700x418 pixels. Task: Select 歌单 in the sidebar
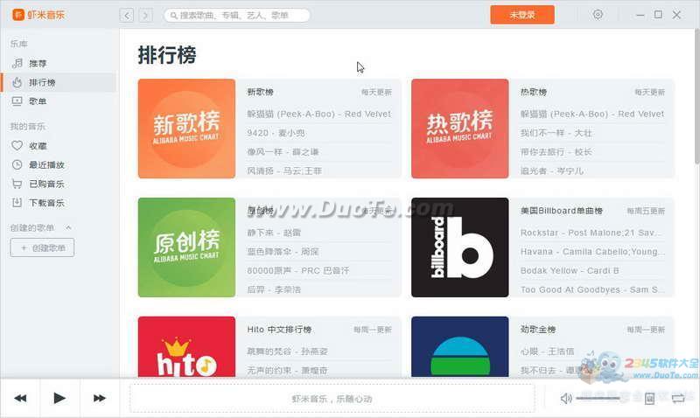38,101
